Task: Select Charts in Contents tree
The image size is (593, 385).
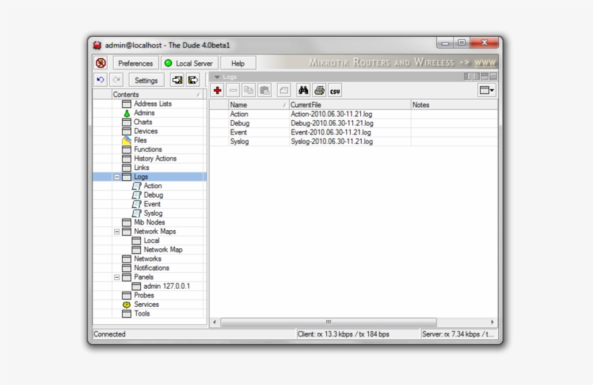Action: point(142,122)
